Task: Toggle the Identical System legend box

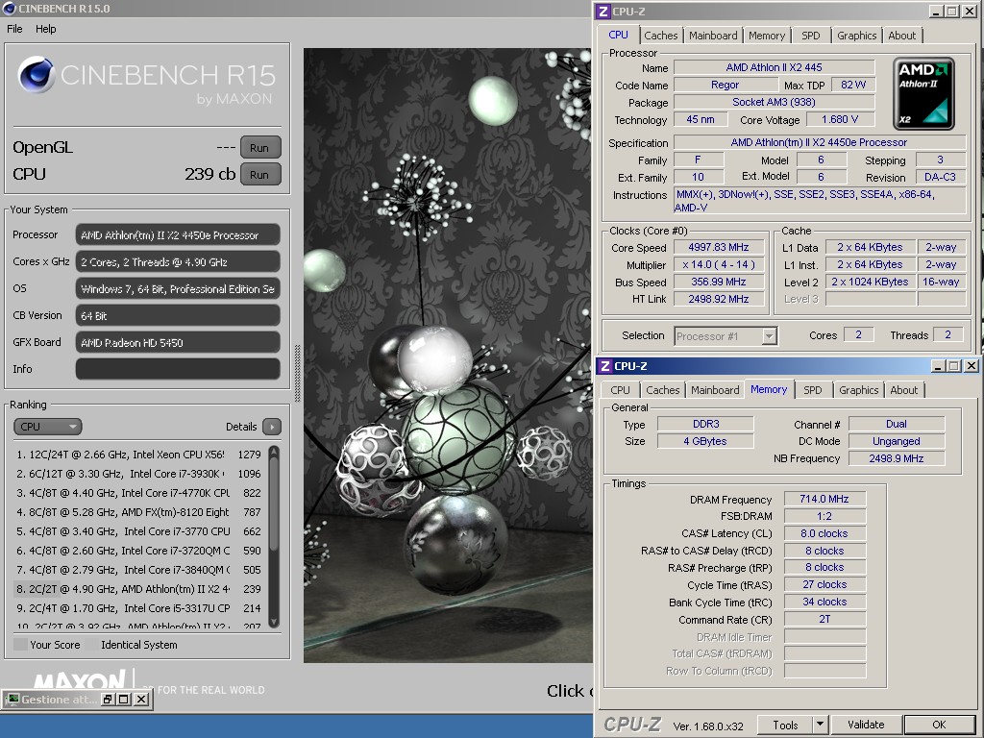Action: (93, 645)
